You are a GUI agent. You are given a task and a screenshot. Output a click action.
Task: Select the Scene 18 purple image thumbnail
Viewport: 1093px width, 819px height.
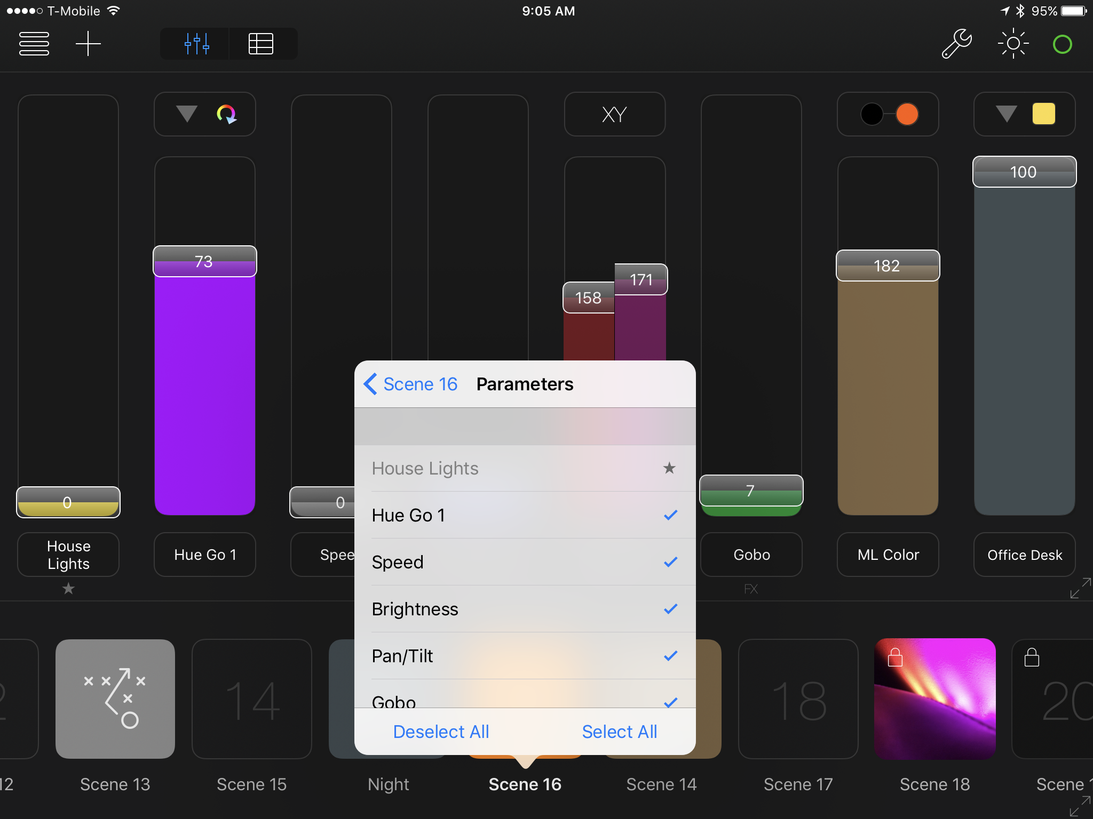click(x=935, y=699)
